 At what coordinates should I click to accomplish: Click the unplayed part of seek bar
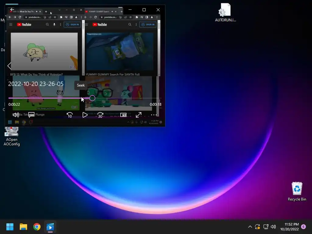pyautogui.click(x=128, y=98)
